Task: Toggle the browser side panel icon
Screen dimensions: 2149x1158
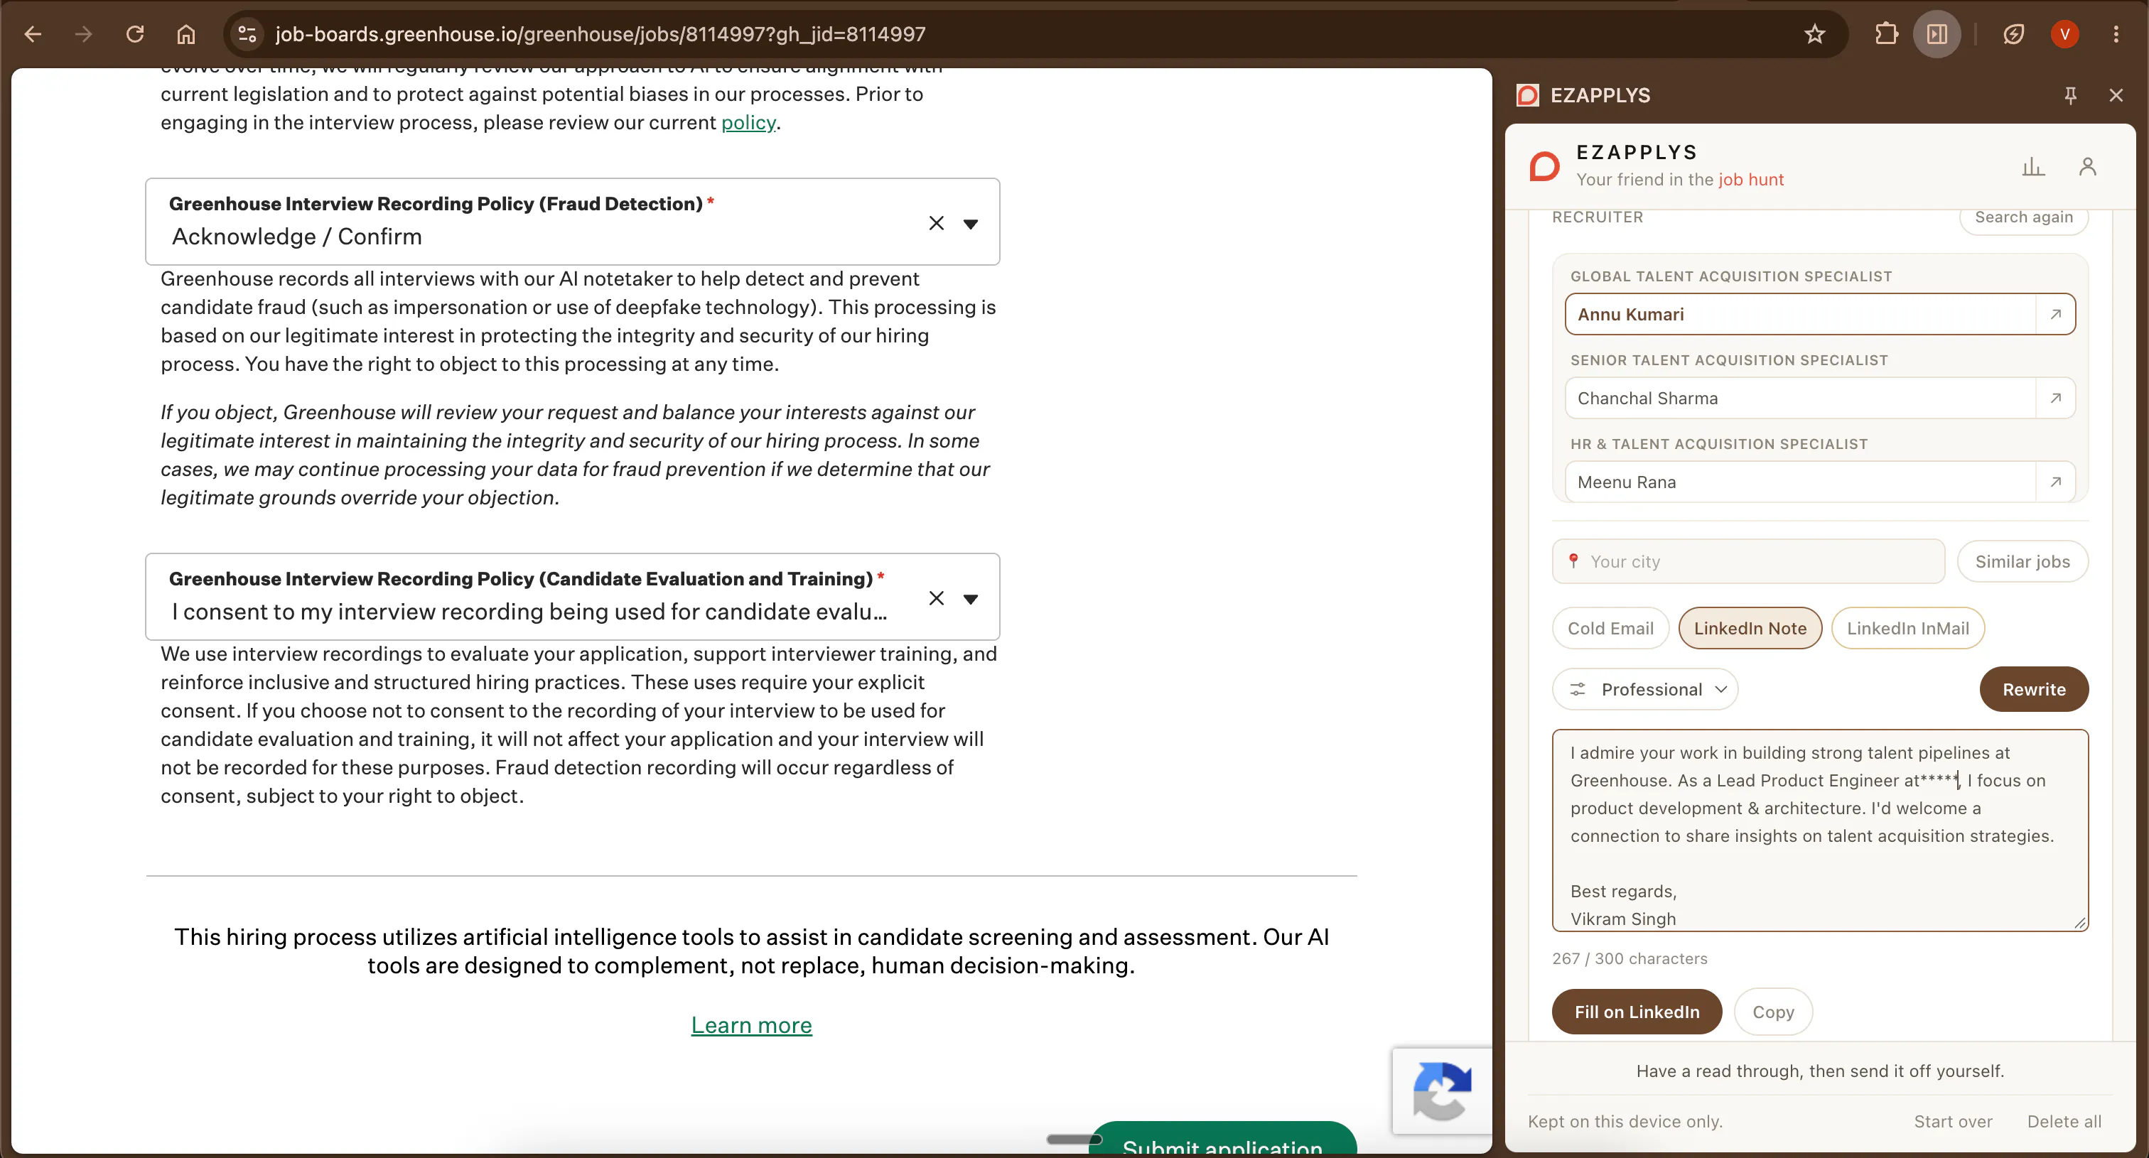Action: click(x=1937, y=34)
